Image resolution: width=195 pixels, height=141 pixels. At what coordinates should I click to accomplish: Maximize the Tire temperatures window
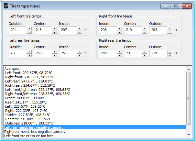coord(176,6)
